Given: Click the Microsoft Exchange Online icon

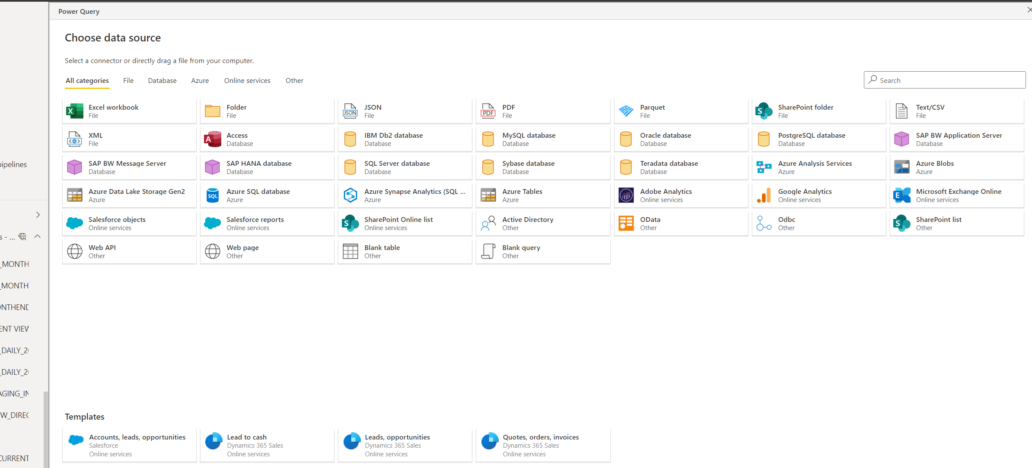Looking at the screenshot, I should tap(902, 196).
